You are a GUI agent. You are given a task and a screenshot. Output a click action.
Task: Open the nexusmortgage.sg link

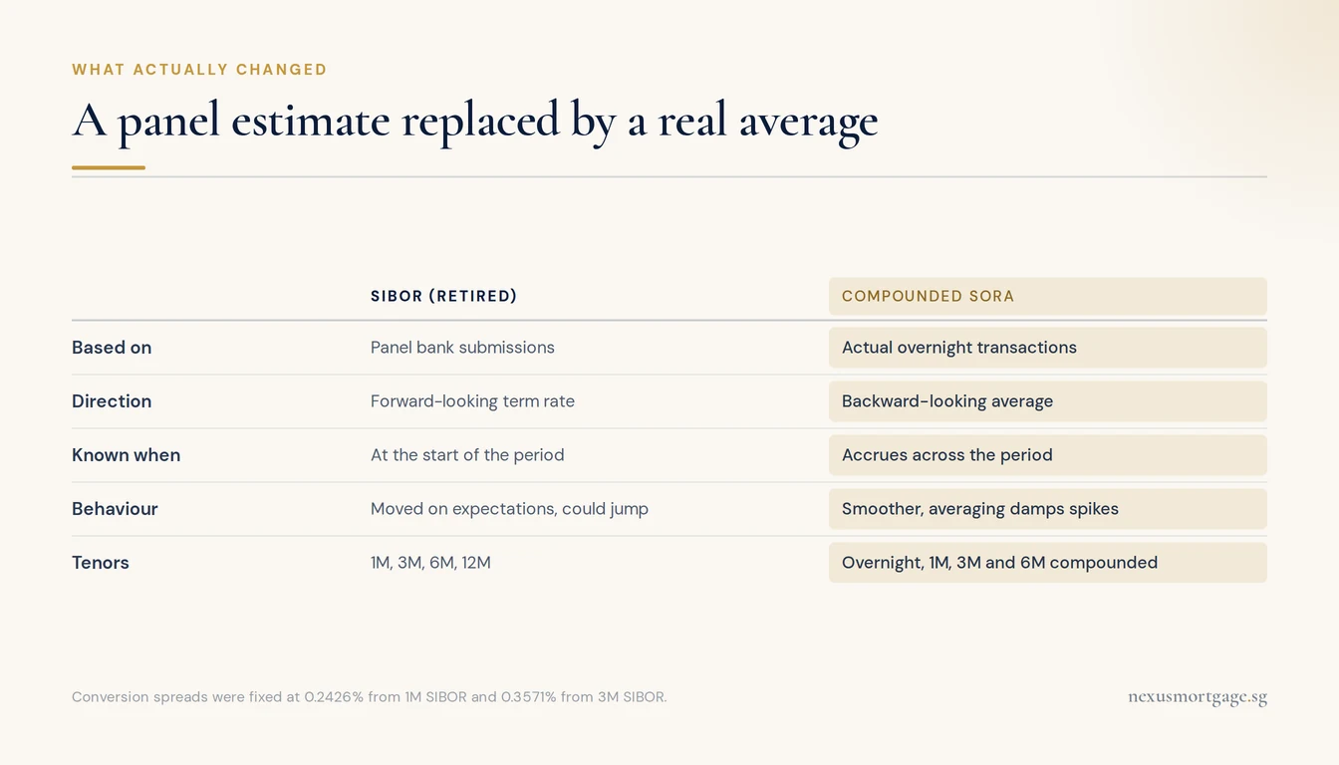point(1198,697)
